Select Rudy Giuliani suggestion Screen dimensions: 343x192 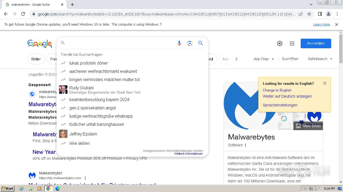pyautogui.click(x=132, y=90)
